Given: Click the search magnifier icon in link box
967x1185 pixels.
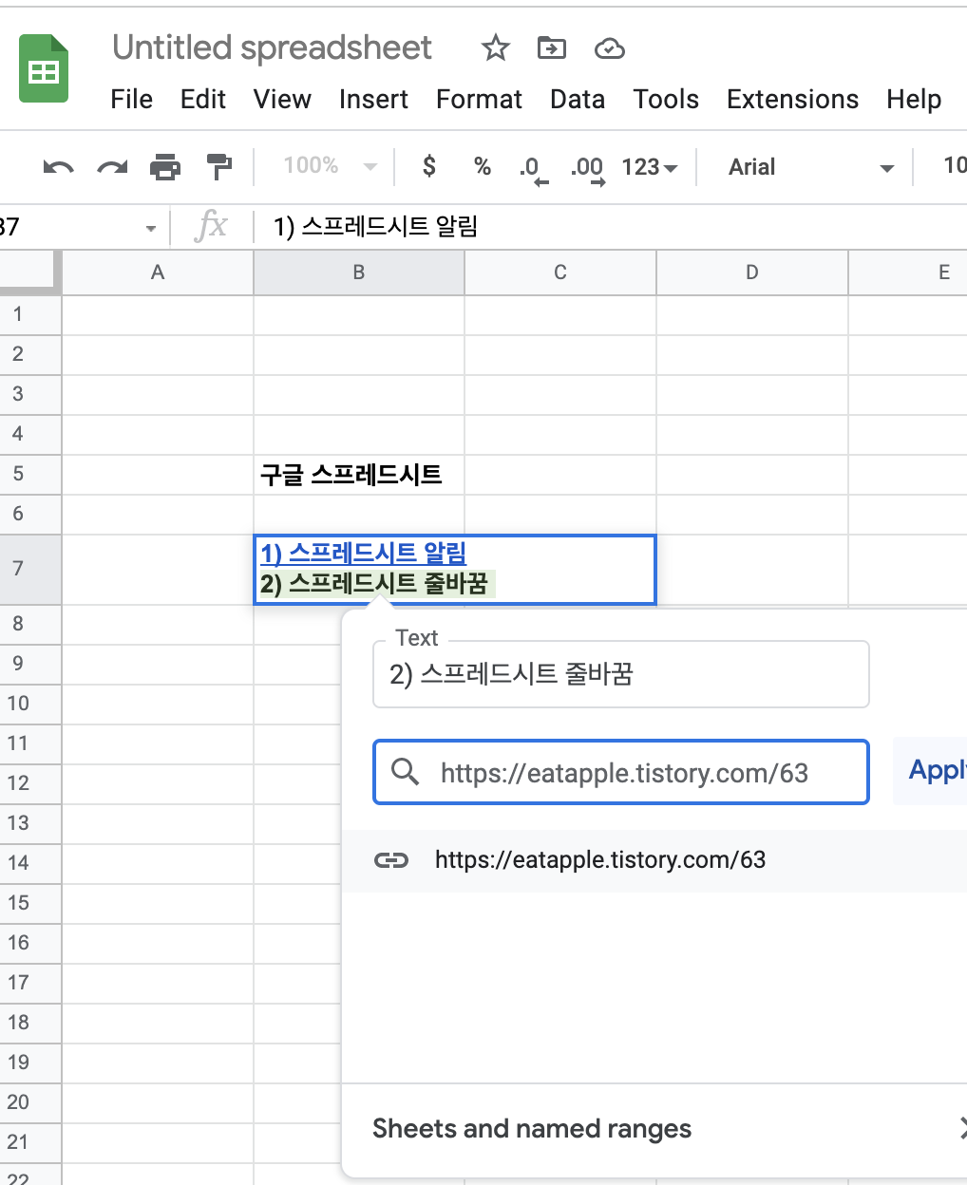Looking at the screenshot, I should click(406, 772).
